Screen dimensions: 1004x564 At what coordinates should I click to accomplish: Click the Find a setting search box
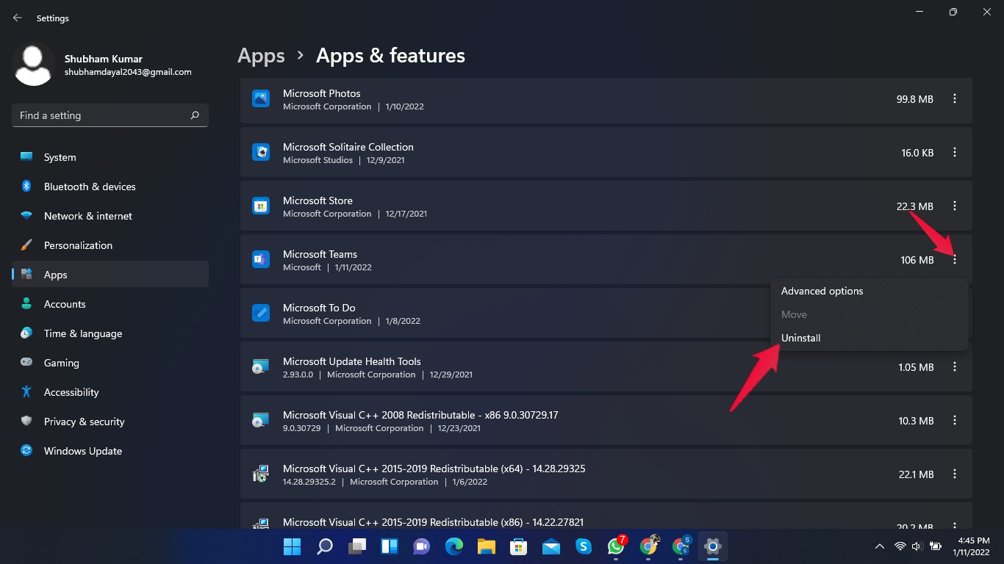pyautogui.click(x=101, y=115)
